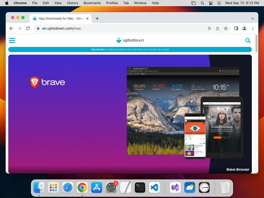The height and width of the screenshot is (198, 264).
Task: Expand the tab search chevron
Action: pos(253,19)
